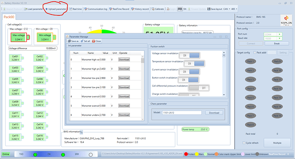
Task: Open Load parameter from toolbar
Action: point(33,9)
